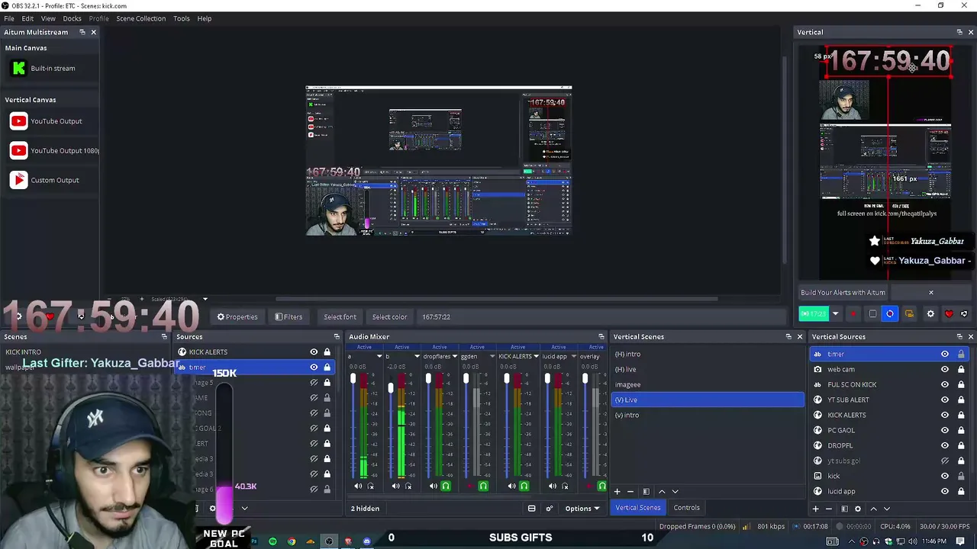The height and width of the screenshot is (549, 977).
Task: Hide FUL SC ON KICK source
Action: [945, 384]
